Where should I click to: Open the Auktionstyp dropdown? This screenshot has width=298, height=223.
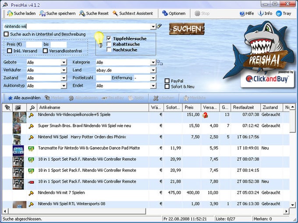64,86
